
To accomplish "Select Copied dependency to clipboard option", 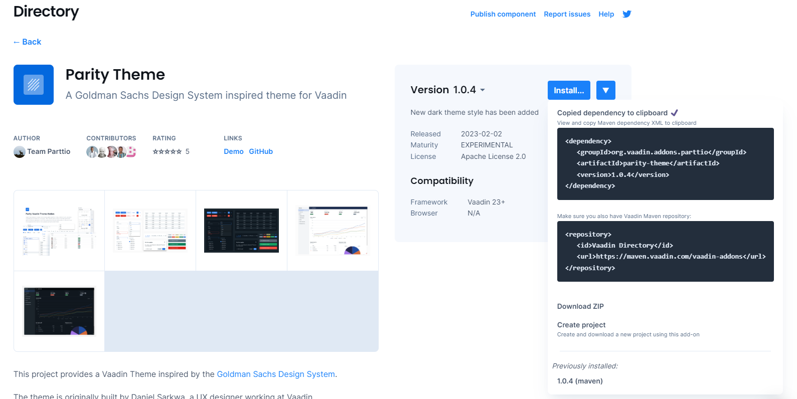I will 612,113.
